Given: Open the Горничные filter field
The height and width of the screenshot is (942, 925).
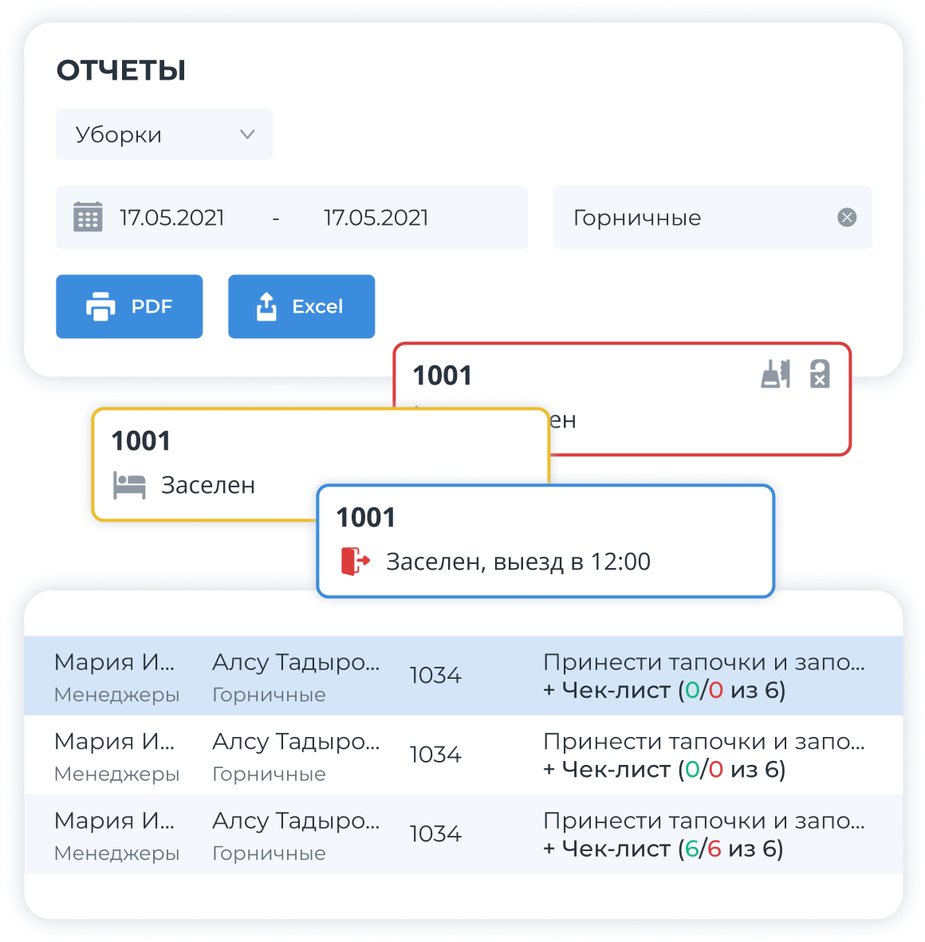Looking at the screenshot, I should [694, 218].
